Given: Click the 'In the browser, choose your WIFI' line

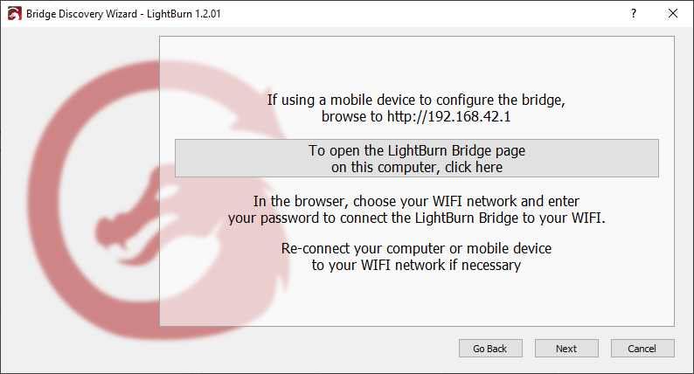Looking at the screenshot, I should pos(416,201).
